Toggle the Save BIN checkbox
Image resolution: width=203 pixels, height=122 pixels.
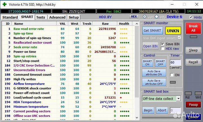coord(162,44)
